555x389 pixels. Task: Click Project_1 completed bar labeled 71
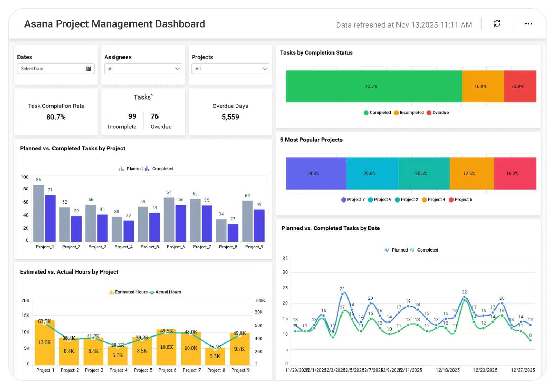pyautogui.click(x=50, y=218)
